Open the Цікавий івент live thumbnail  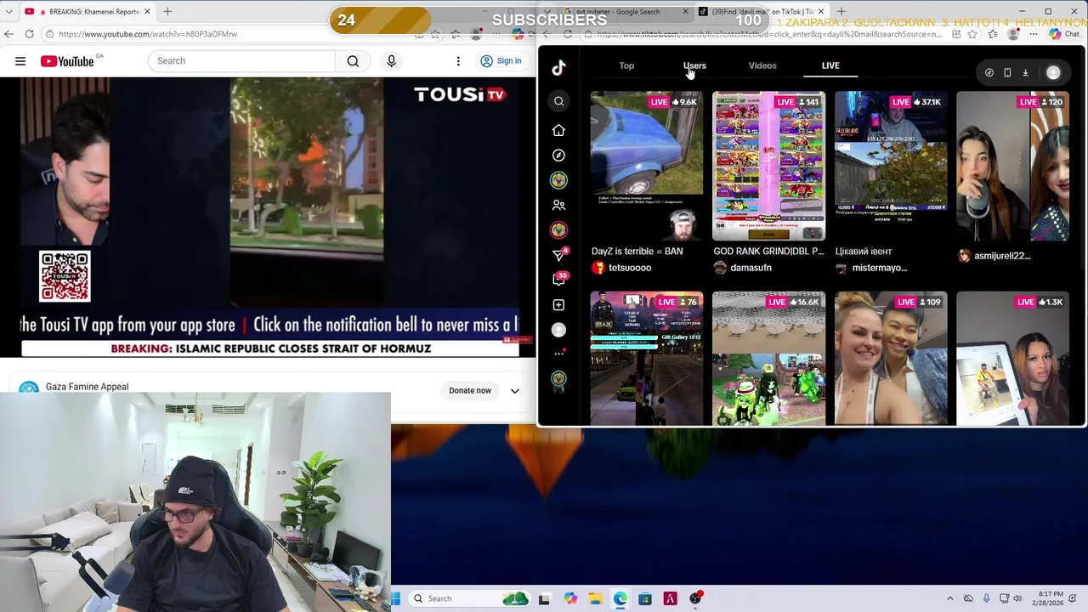pyautogui.click(x=891, y=166)
